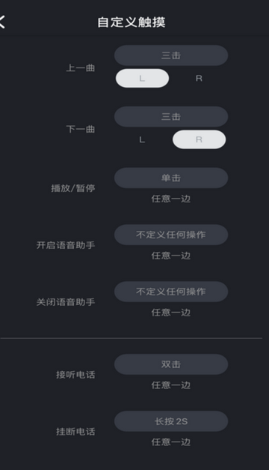Open 单击 dropdown for 播放/暂停

(171, 178)
